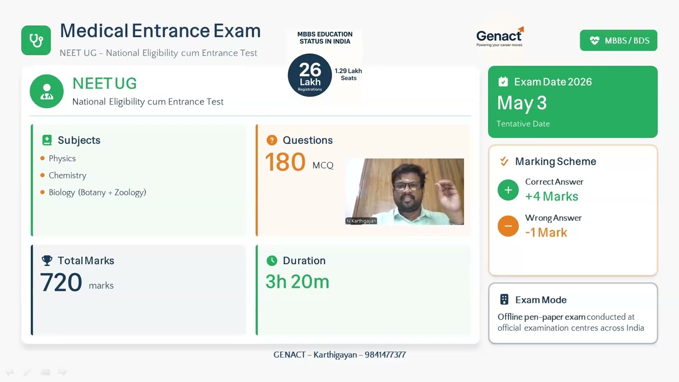
Task: Click the +4 Marks value
Action: [x=552, y=196]
